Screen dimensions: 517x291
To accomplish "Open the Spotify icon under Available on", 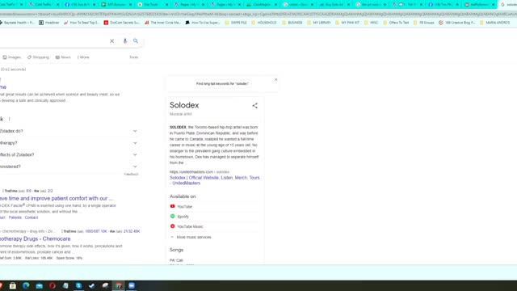I will pos(172,217).
